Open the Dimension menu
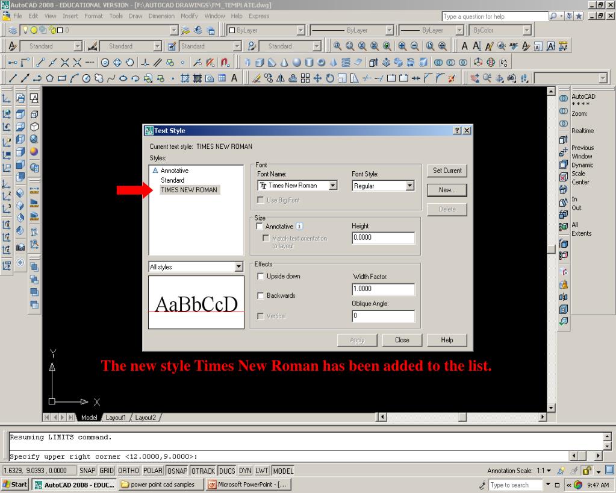Image resolution: width=616 pixels, height=493 pixels. (161, 16)
